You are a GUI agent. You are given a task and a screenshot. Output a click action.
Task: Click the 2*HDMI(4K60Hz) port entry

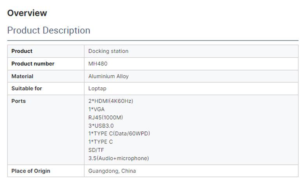pos(111,101)
